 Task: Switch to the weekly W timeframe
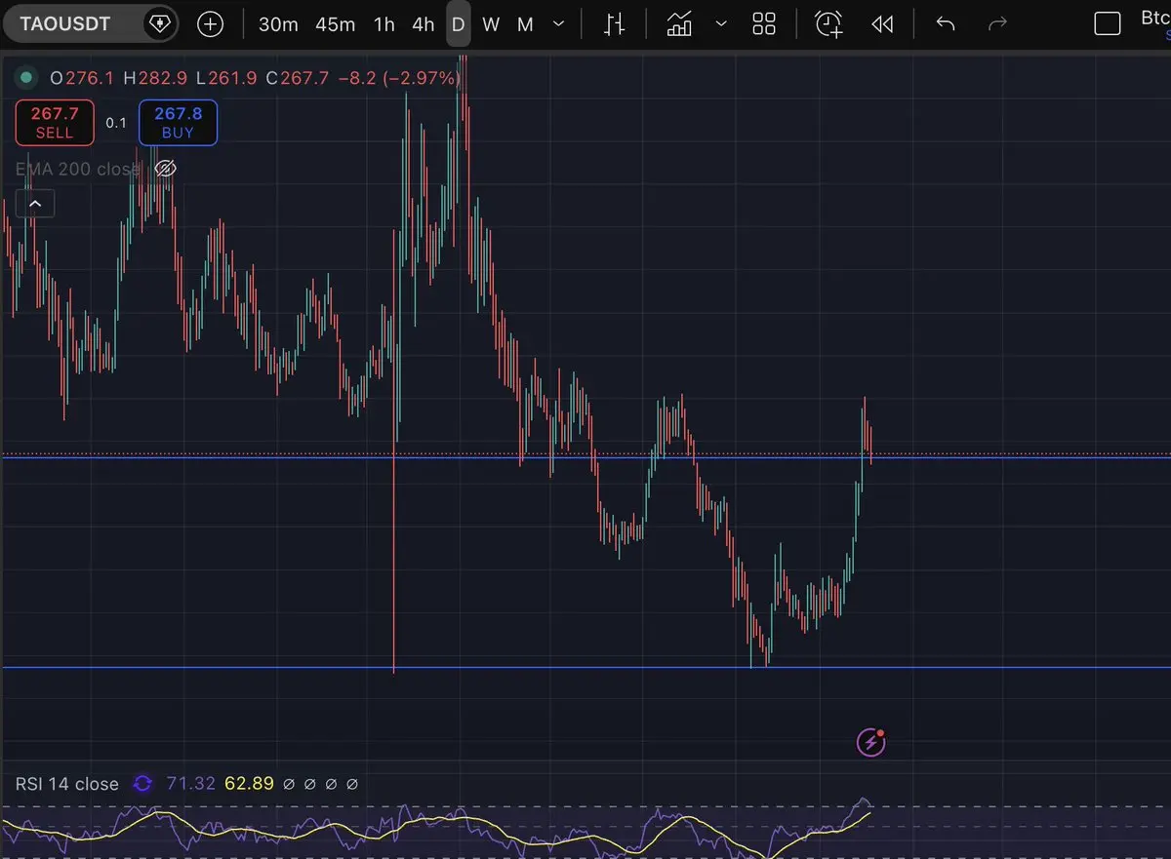pos(491,24)
